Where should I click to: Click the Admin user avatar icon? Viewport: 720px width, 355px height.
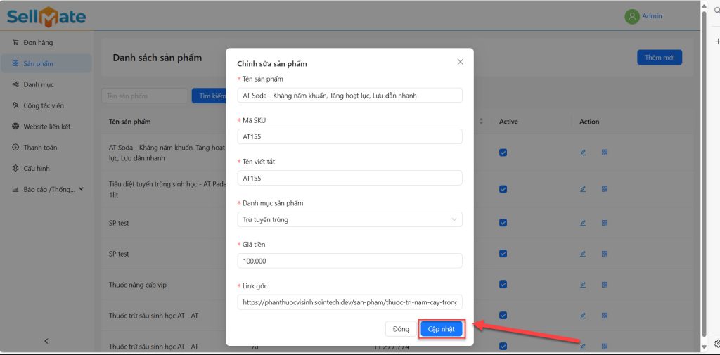coord(632,16)
